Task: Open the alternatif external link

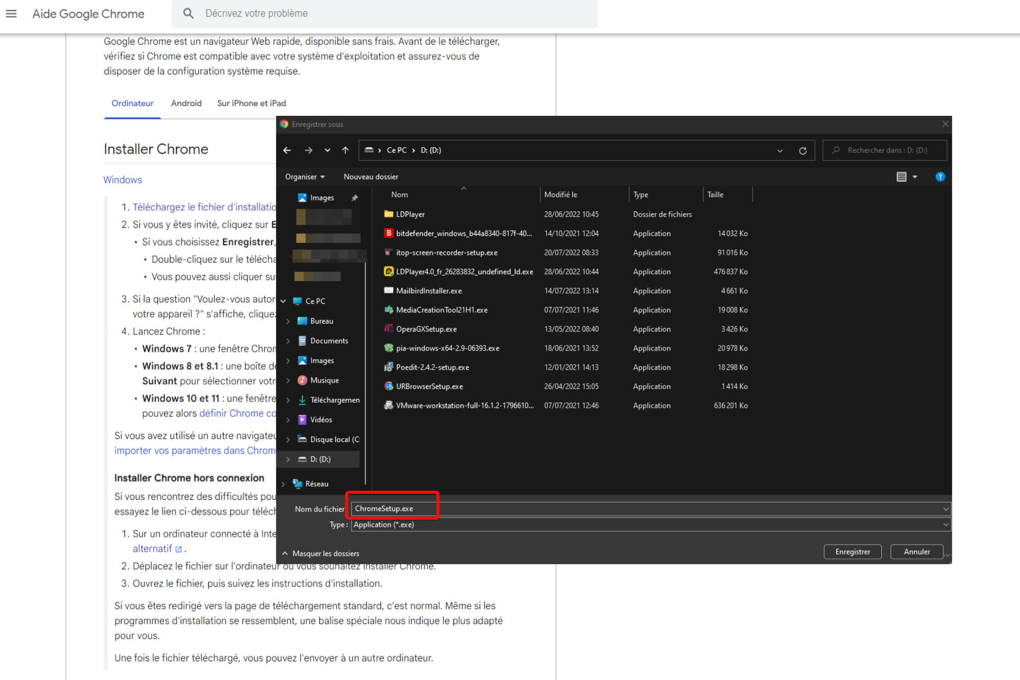Action: click(157, 549)
